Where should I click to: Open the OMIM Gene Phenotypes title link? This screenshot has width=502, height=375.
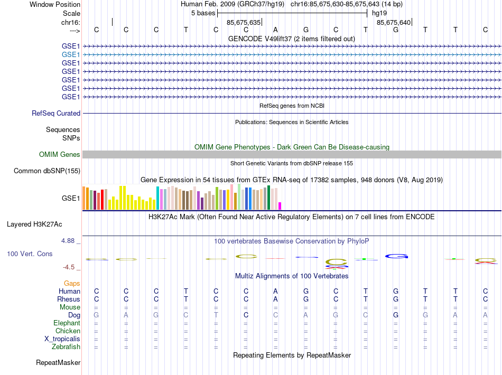click(x=291, y=147)
